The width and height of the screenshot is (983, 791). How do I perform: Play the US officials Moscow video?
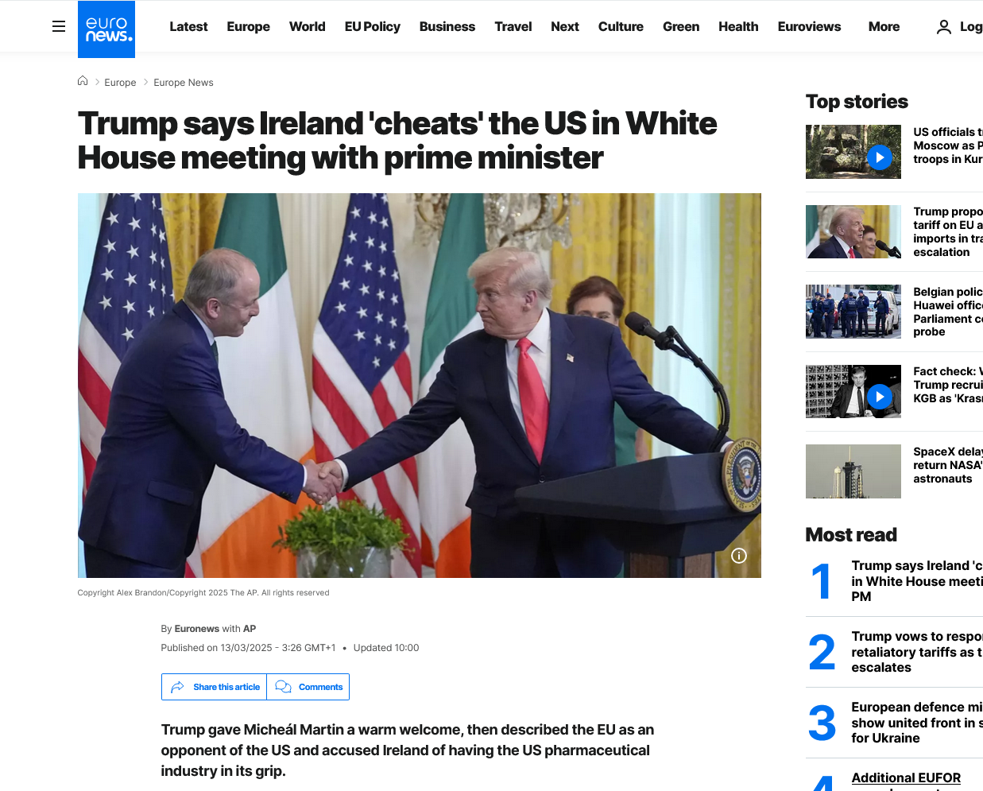coord(879,157)
